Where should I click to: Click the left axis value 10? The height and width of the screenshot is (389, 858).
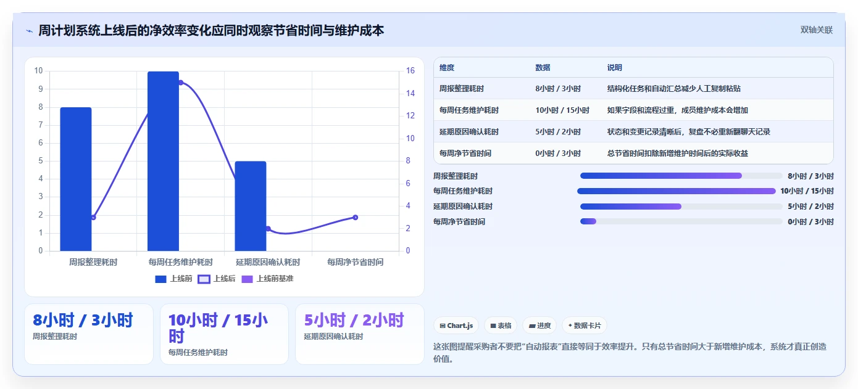coord(38,71)
